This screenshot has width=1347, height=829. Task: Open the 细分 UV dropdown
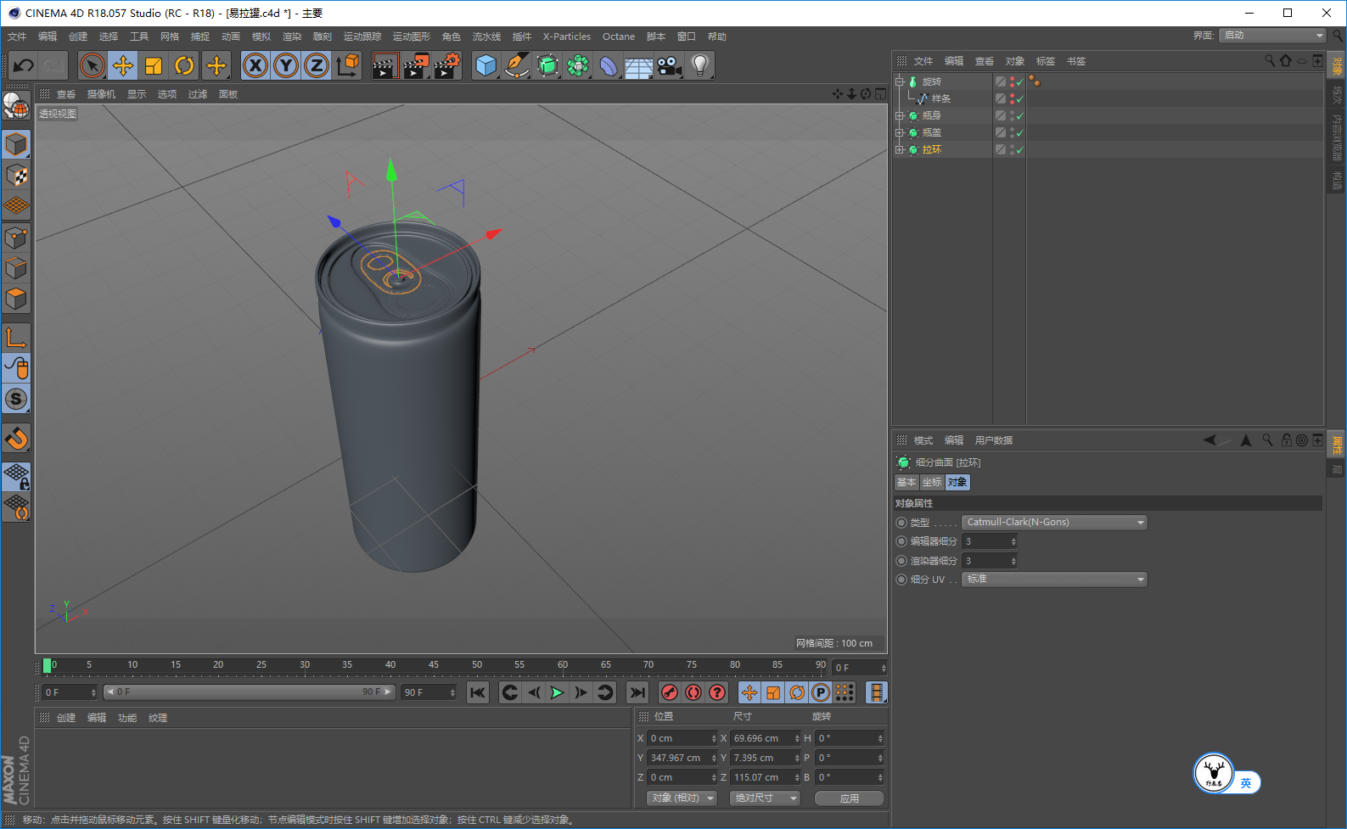coord(1054,580)
